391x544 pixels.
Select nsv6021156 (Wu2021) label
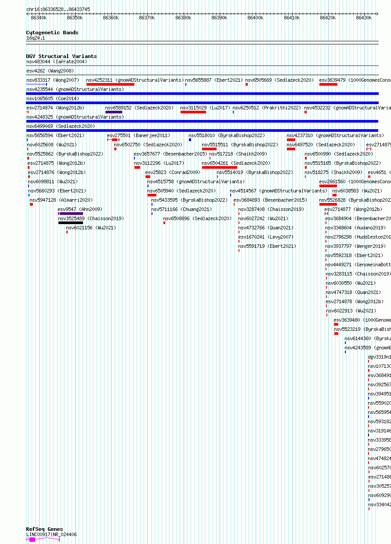coord(91,228)
